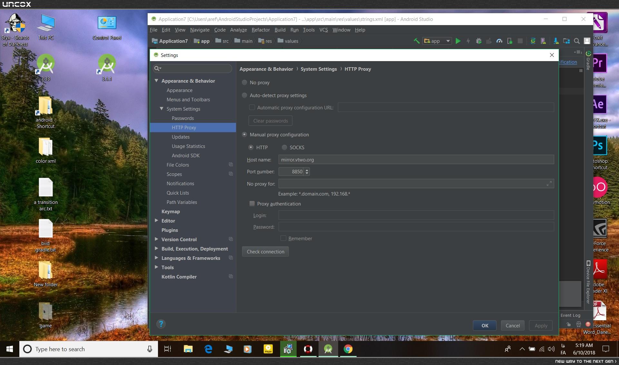Viewport: 619px width, 365px height.
Task: Click the Run with coverage icon
Action: 489,41
